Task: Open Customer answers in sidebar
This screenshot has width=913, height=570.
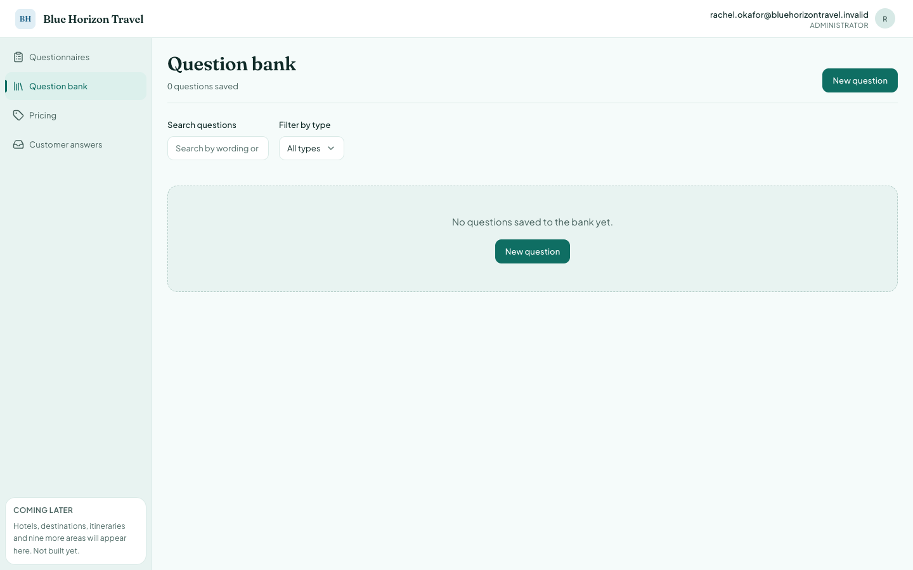Action: [x=75, y=144]
